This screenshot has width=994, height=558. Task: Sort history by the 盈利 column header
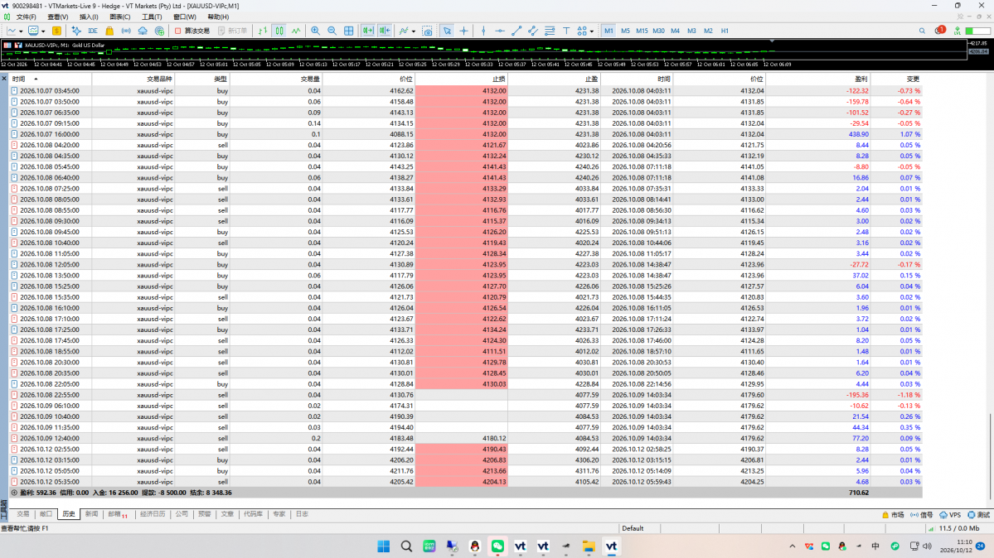click(861, 79)
